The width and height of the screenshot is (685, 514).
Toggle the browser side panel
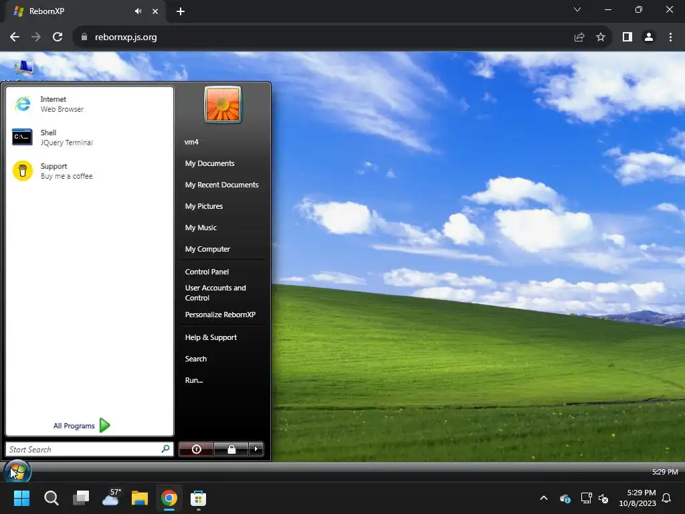[x=627, y=37]
